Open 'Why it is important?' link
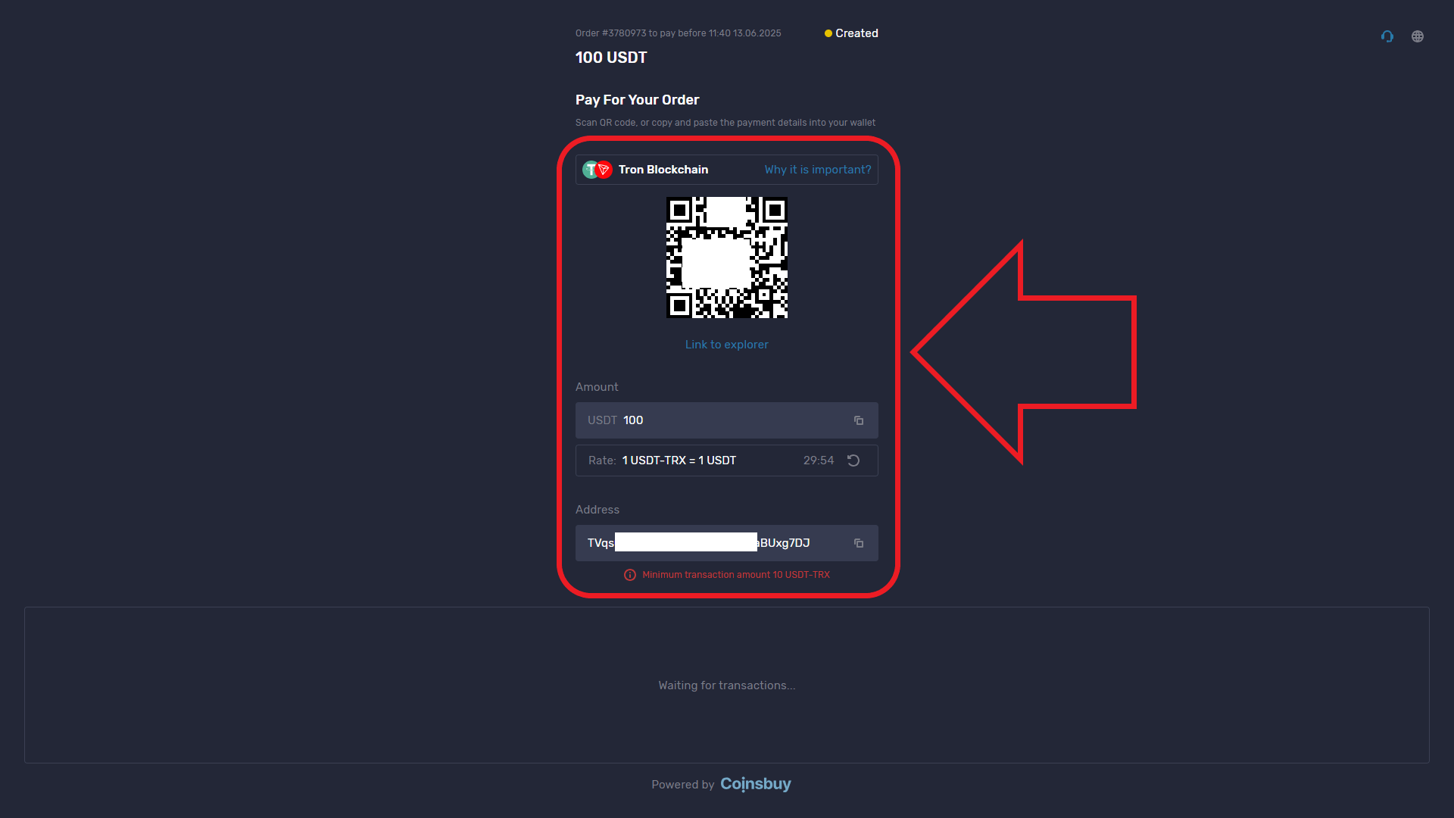The height and width of the screenshot is (818, 1454). [818, 170]
